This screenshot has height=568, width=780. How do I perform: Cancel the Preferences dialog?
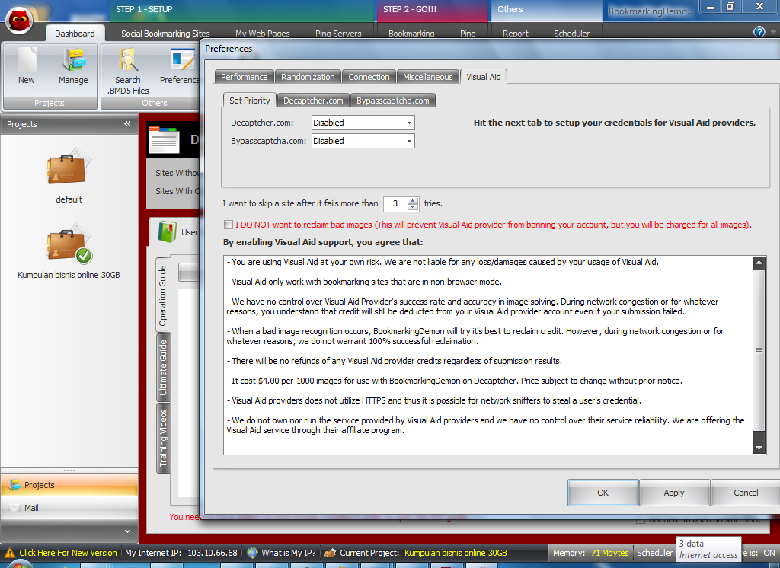(x=745, y=493)
